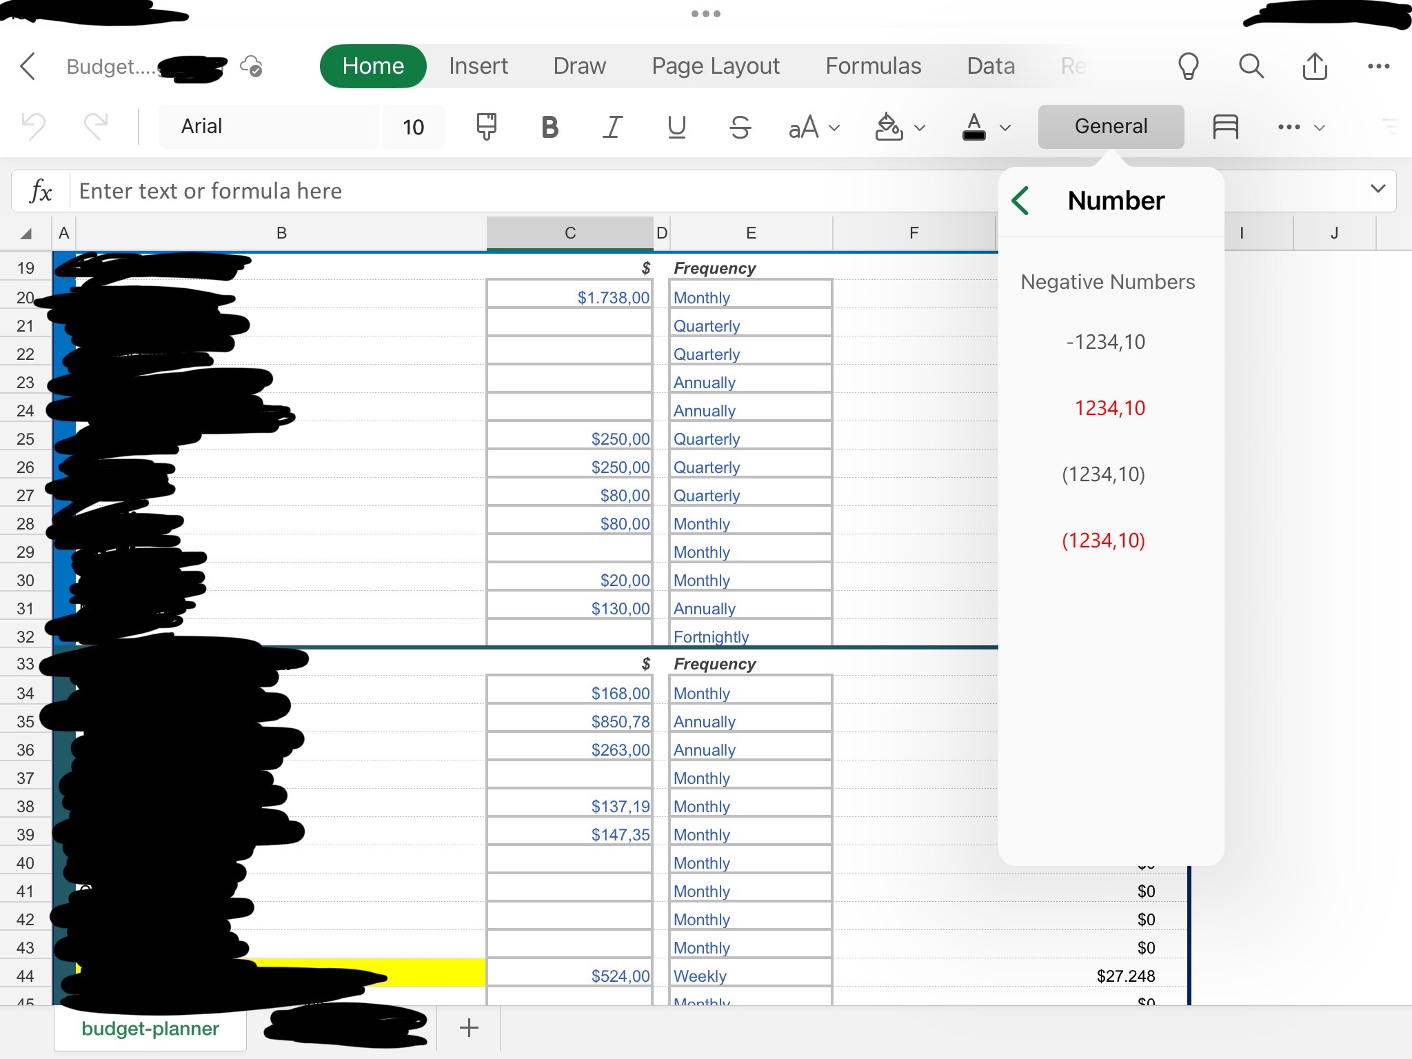Select the red 1234,10 negative format

pyautogui.click(x=1109, y=408)
